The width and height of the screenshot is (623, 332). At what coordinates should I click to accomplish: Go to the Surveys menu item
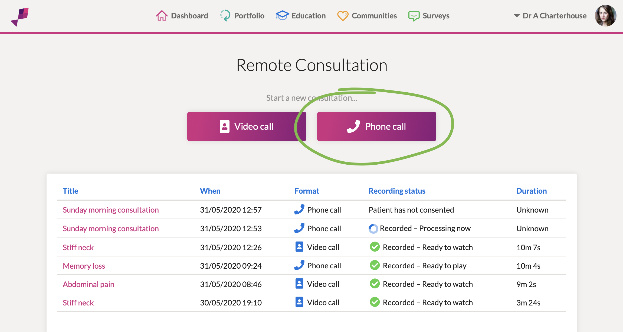click(436, 16)
